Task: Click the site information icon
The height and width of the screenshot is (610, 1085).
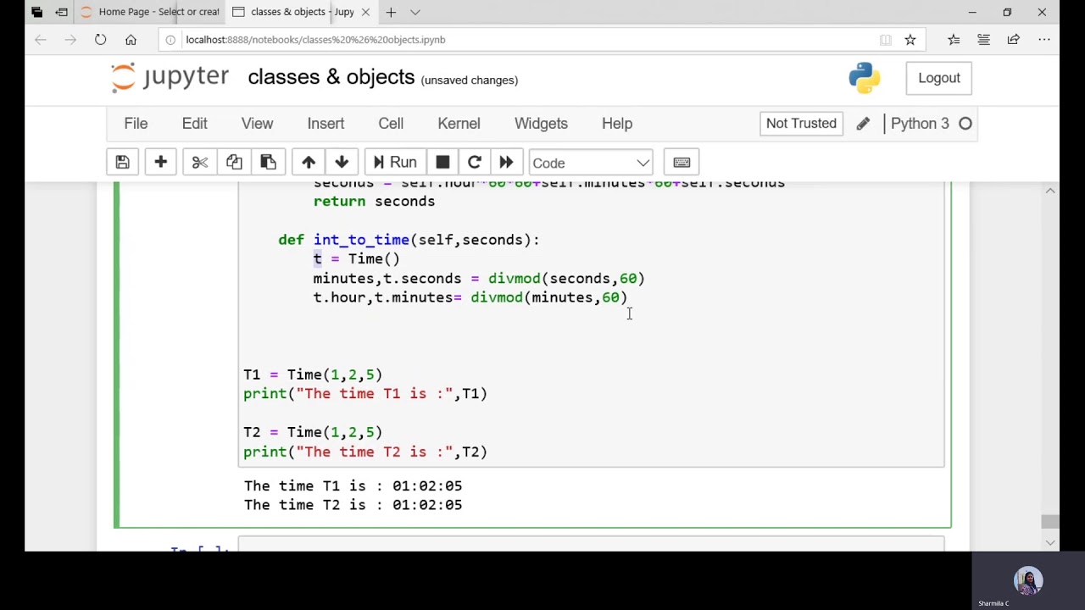Action: coord(170,40)
